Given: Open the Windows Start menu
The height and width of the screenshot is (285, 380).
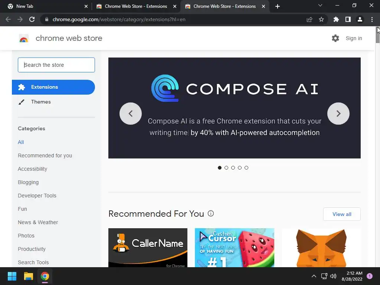Looking at the screenshot, I should (x=12, y=276).
